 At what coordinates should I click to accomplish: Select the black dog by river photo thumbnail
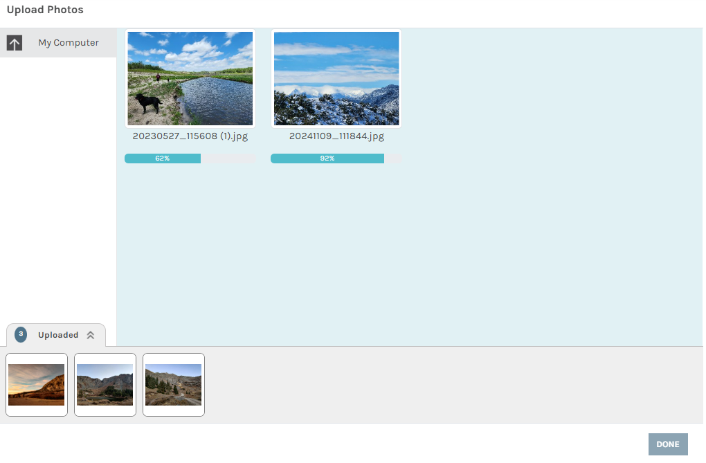[x=190, y=78]
